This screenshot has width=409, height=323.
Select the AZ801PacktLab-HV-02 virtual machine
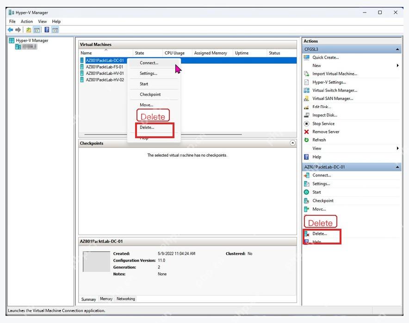[105, 80]
